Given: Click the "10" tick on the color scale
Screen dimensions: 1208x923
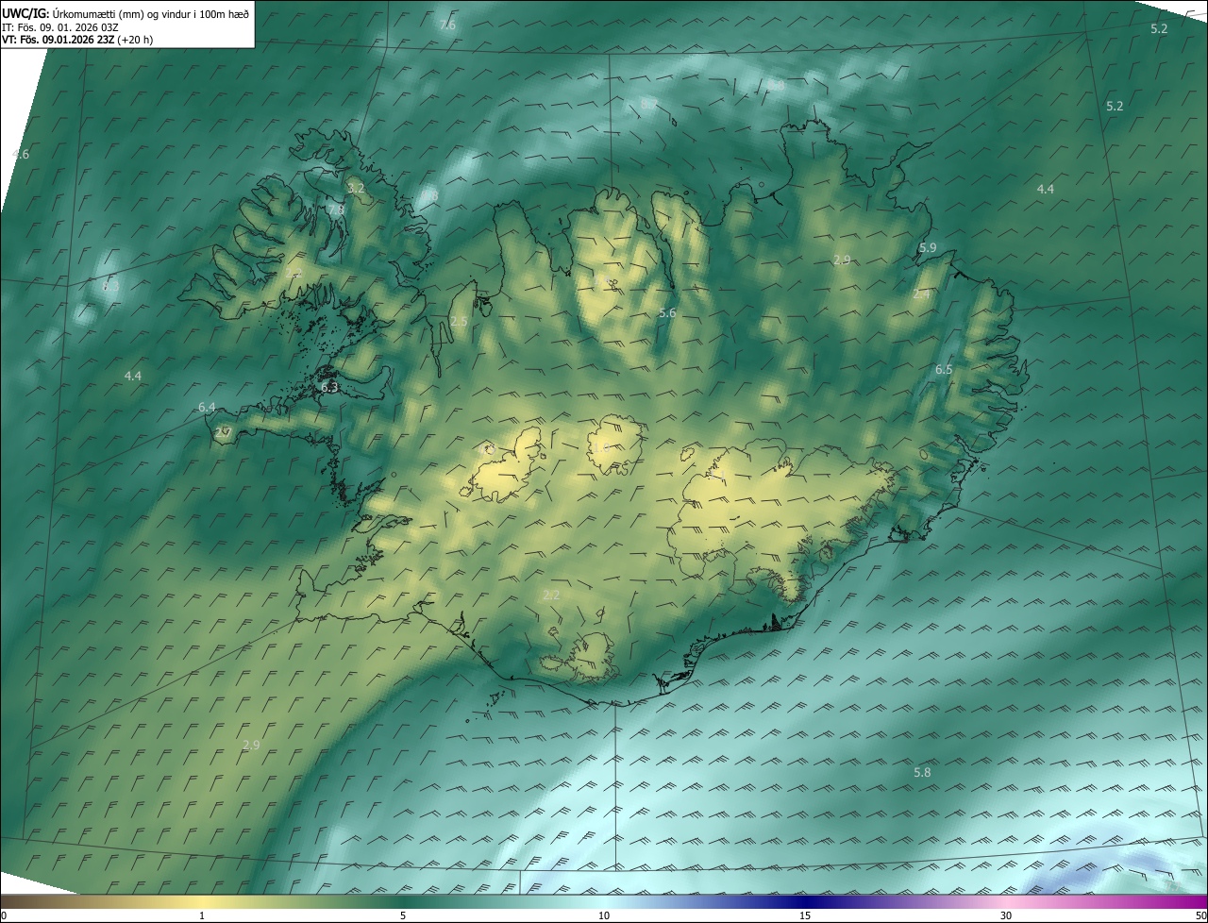Looking at the screenshot, I should [x=604, y=915].
